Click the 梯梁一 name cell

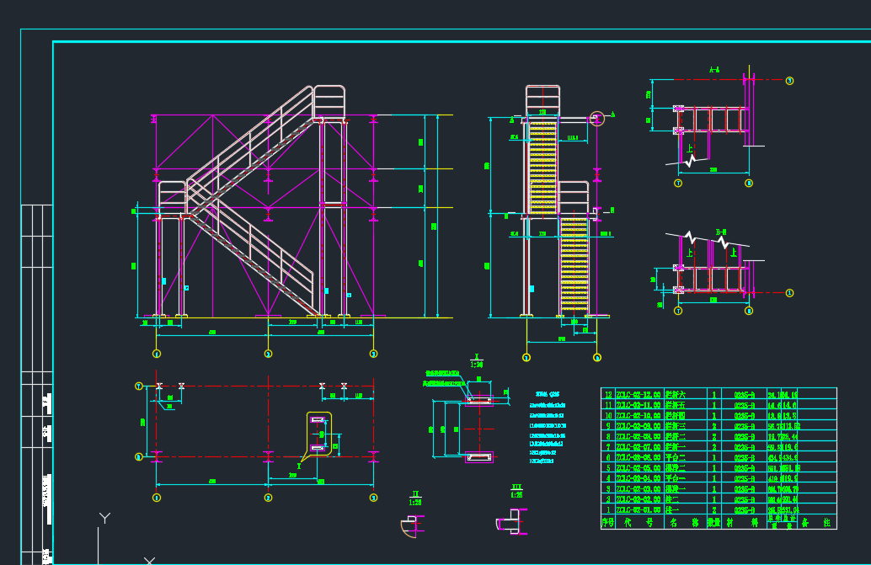click(x=686, y=489)
